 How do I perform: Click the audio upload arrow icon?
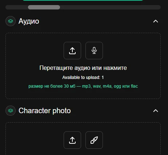point(72,51)
